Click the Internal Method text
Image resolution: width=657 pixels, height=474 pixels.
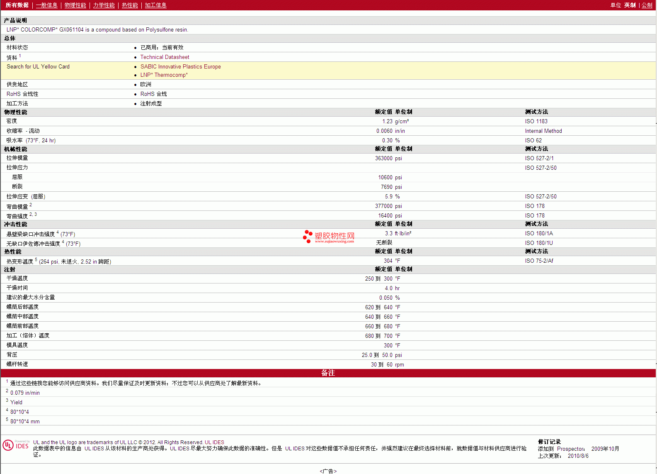(543, 131)
